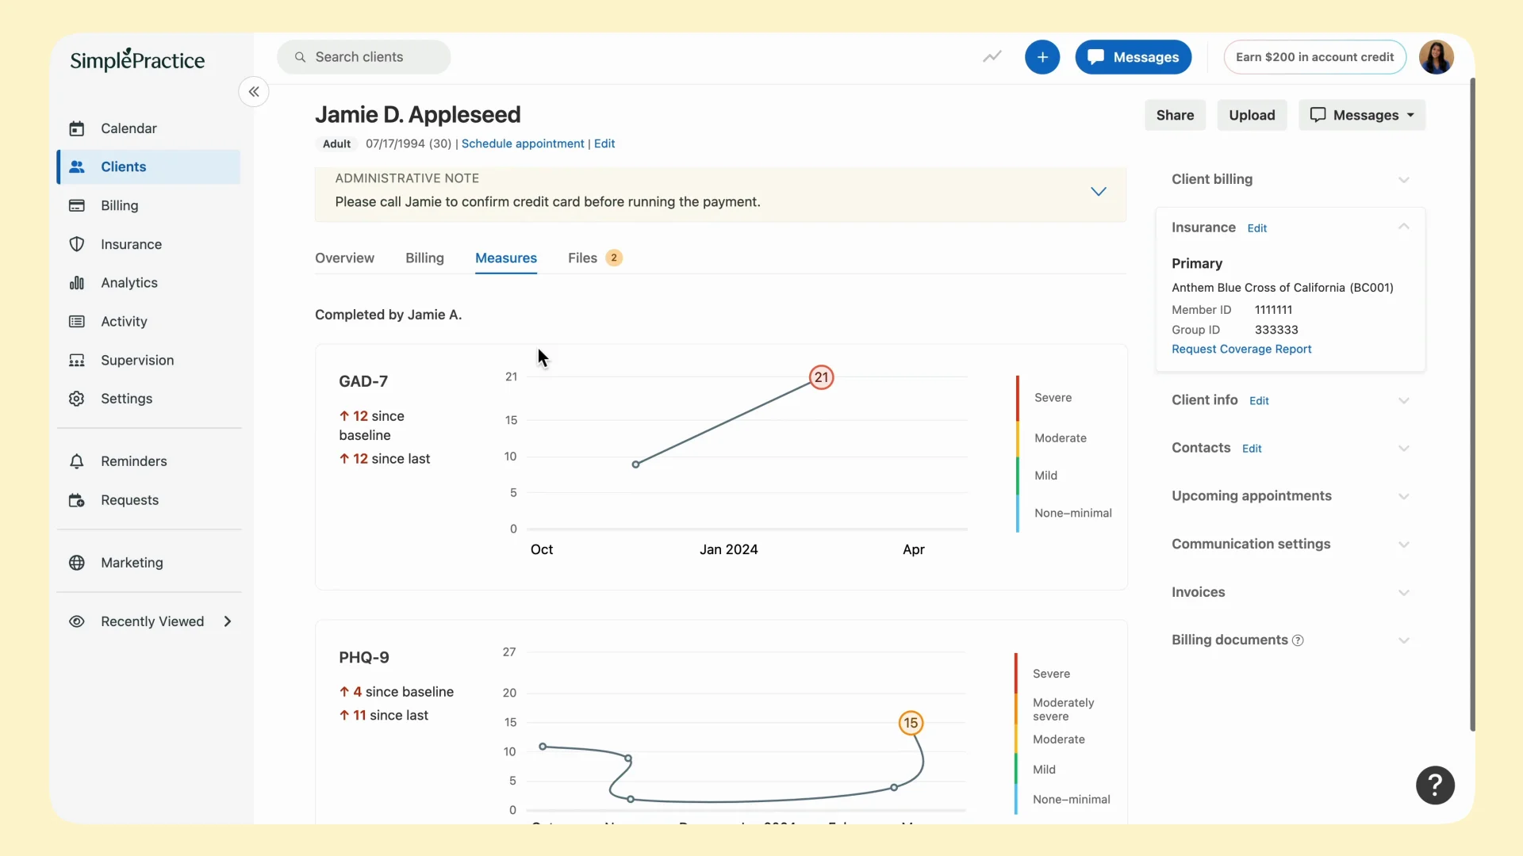Screen dimensions: 1523x856
Task: Click the trend line icon in header
Action: point(992,57)
